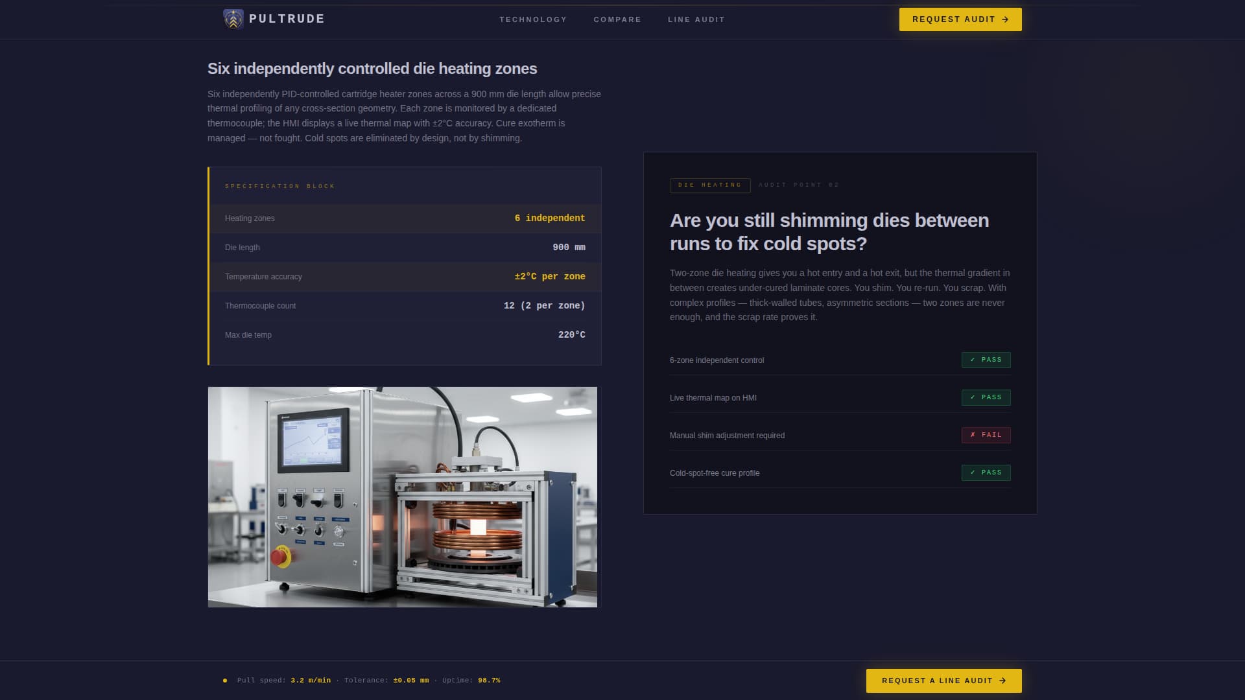Open the TECHNOLOGY navigation item
This screenshot has width=1245, height=700.
[x=533, y=19]
